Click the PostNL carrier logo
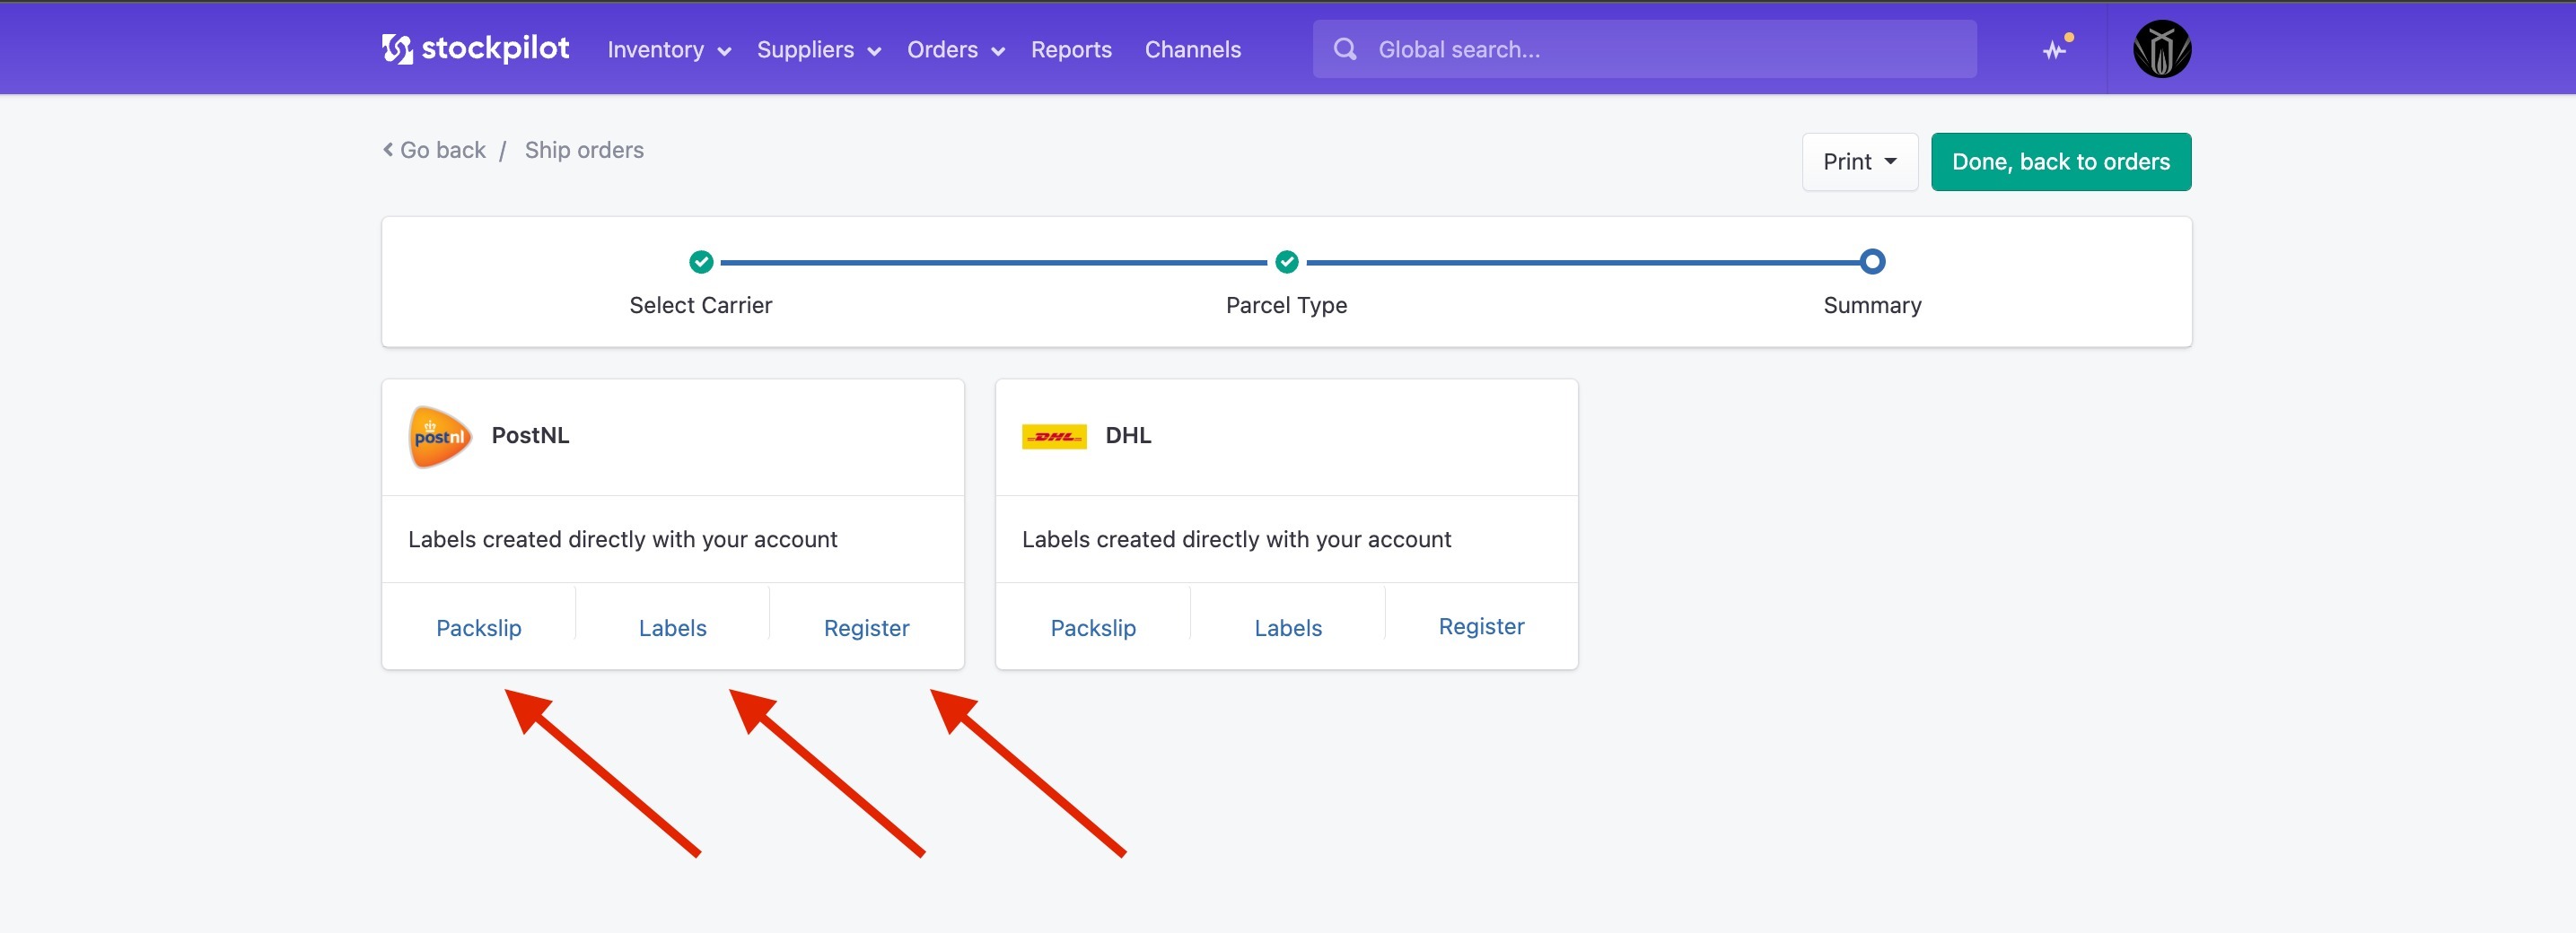This screenshot has height=933, width=2576. click(x=440, y=436)
